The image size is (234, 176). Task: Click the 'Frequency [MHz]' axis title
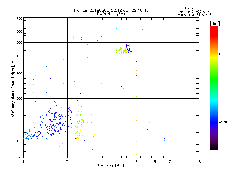(x=111, y=165)
